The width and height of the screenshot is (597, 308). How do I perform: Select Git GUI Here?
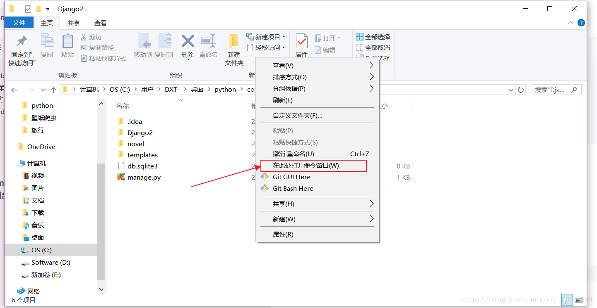pos(291,177)
